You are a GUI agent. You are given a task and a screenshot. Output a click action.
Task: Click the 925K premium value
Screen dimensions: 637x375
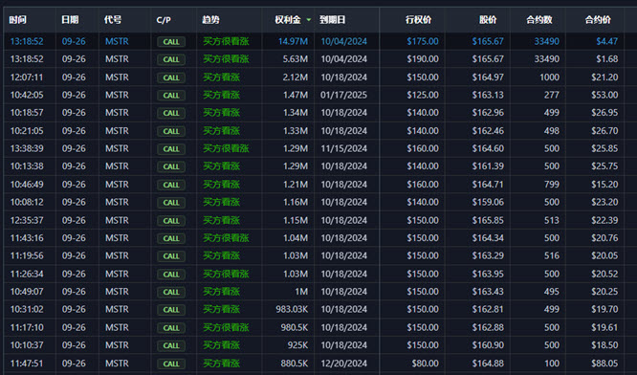click(x=297, y=345)
